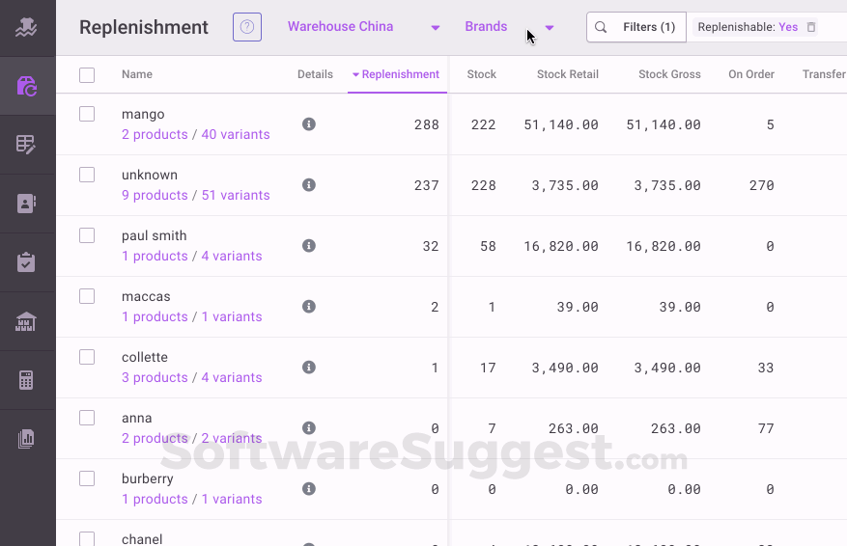Open the clipboard checklist sidebar icon
847x546 pixels.
26,262
